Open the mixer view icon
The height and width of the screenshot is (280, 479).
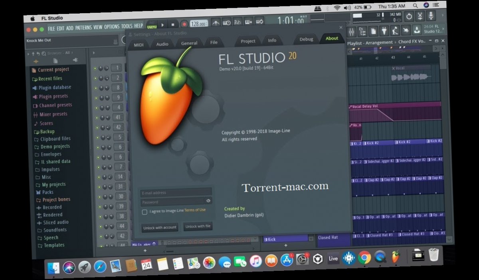point(352,31)
